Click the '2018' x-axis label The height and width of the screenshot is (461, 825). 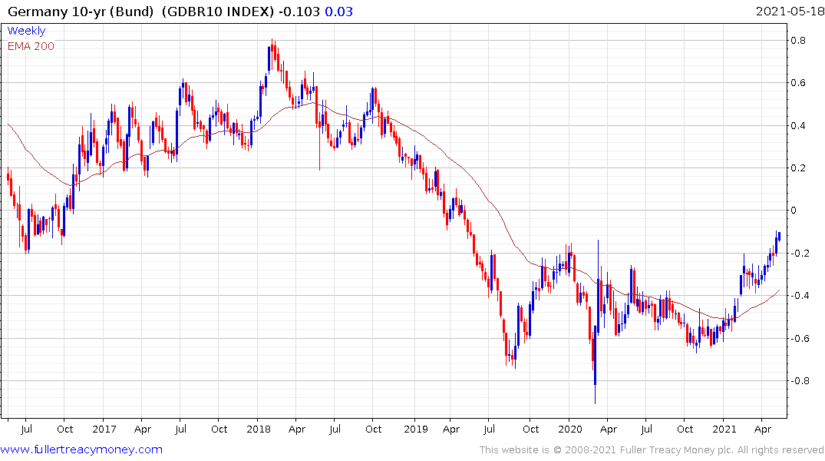point(259,429)
